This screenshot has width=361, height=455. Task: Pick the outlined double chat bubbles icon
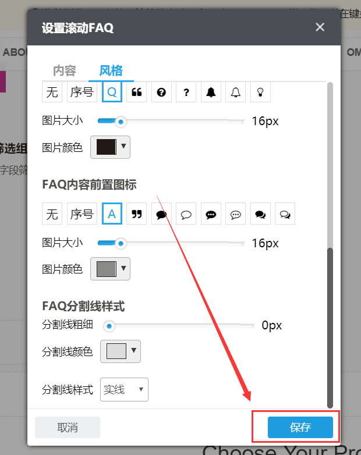point(285,214)
